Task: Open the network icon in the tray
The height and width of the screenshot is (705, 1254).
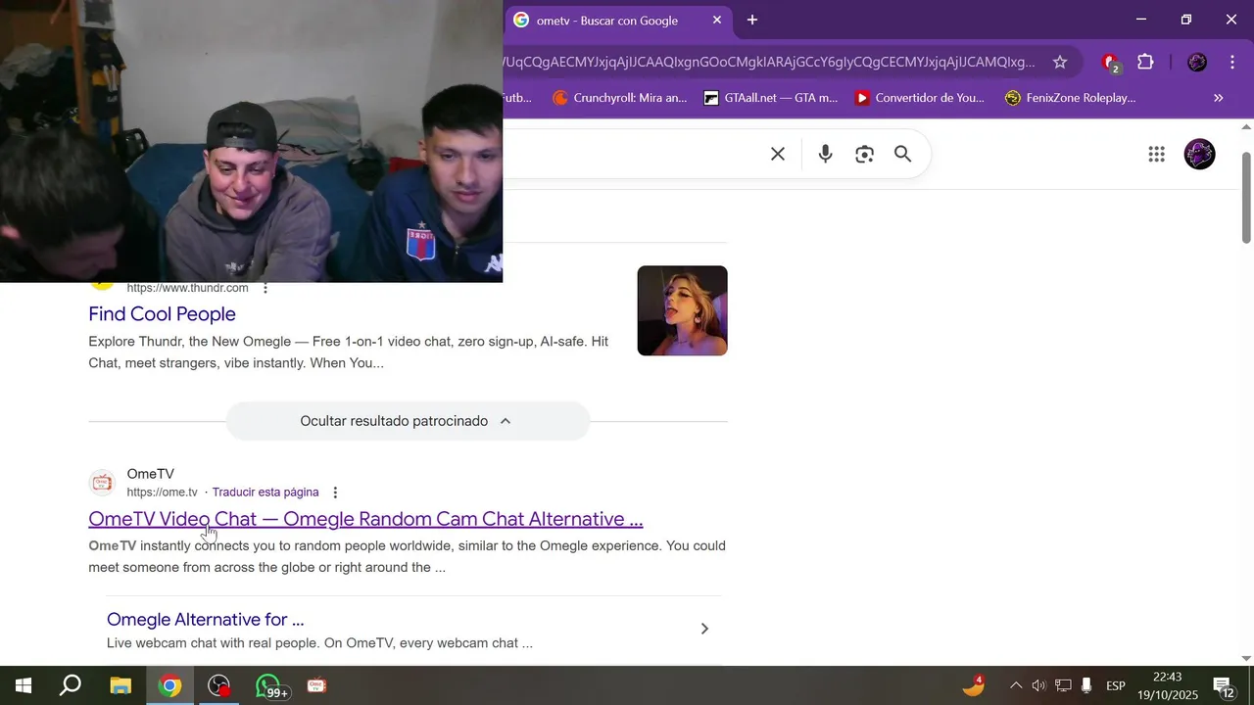Action: tap(1063, 685)
